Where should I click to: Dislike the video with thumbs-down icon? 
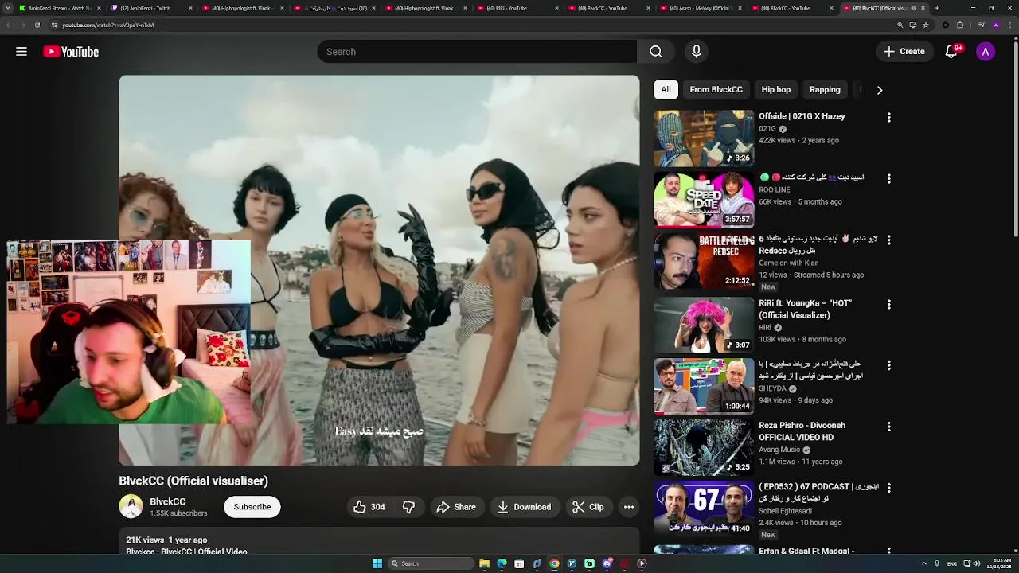pos(408,507)
